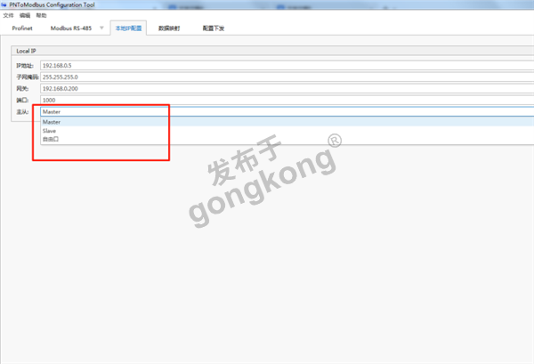534x364 pixels.
Task: Click the Local IP group header
Action: pos(272,51)
